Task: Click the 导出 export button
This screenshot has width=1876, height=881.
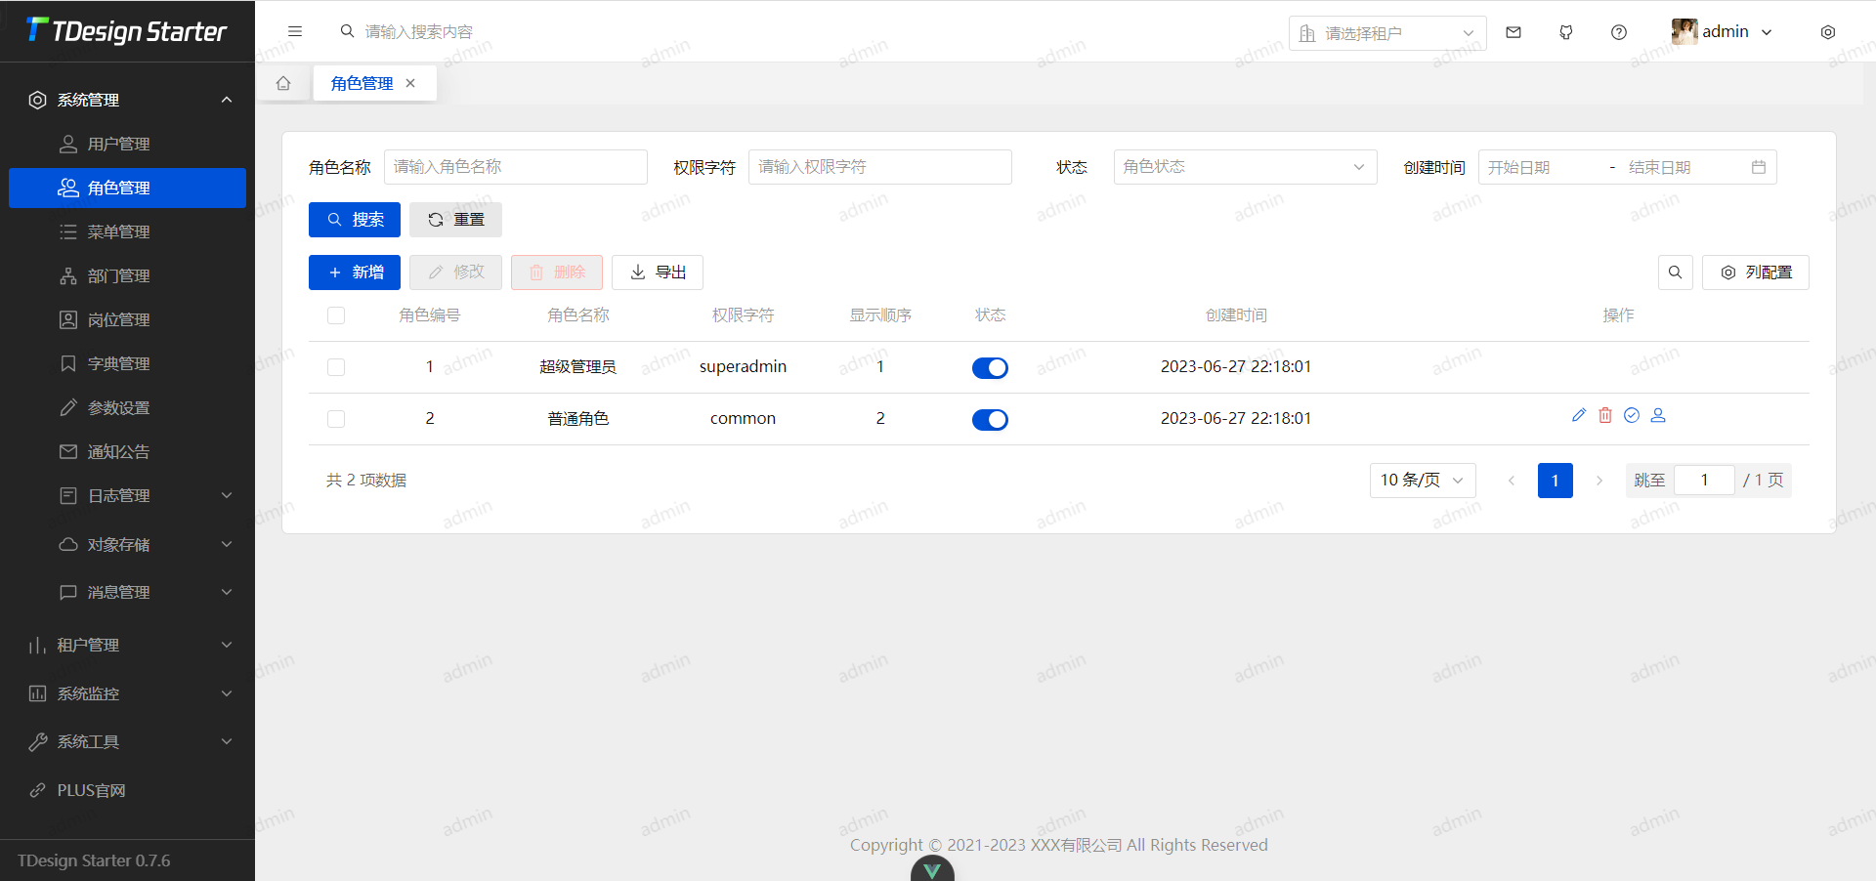Action: click(x=657, y=273)
